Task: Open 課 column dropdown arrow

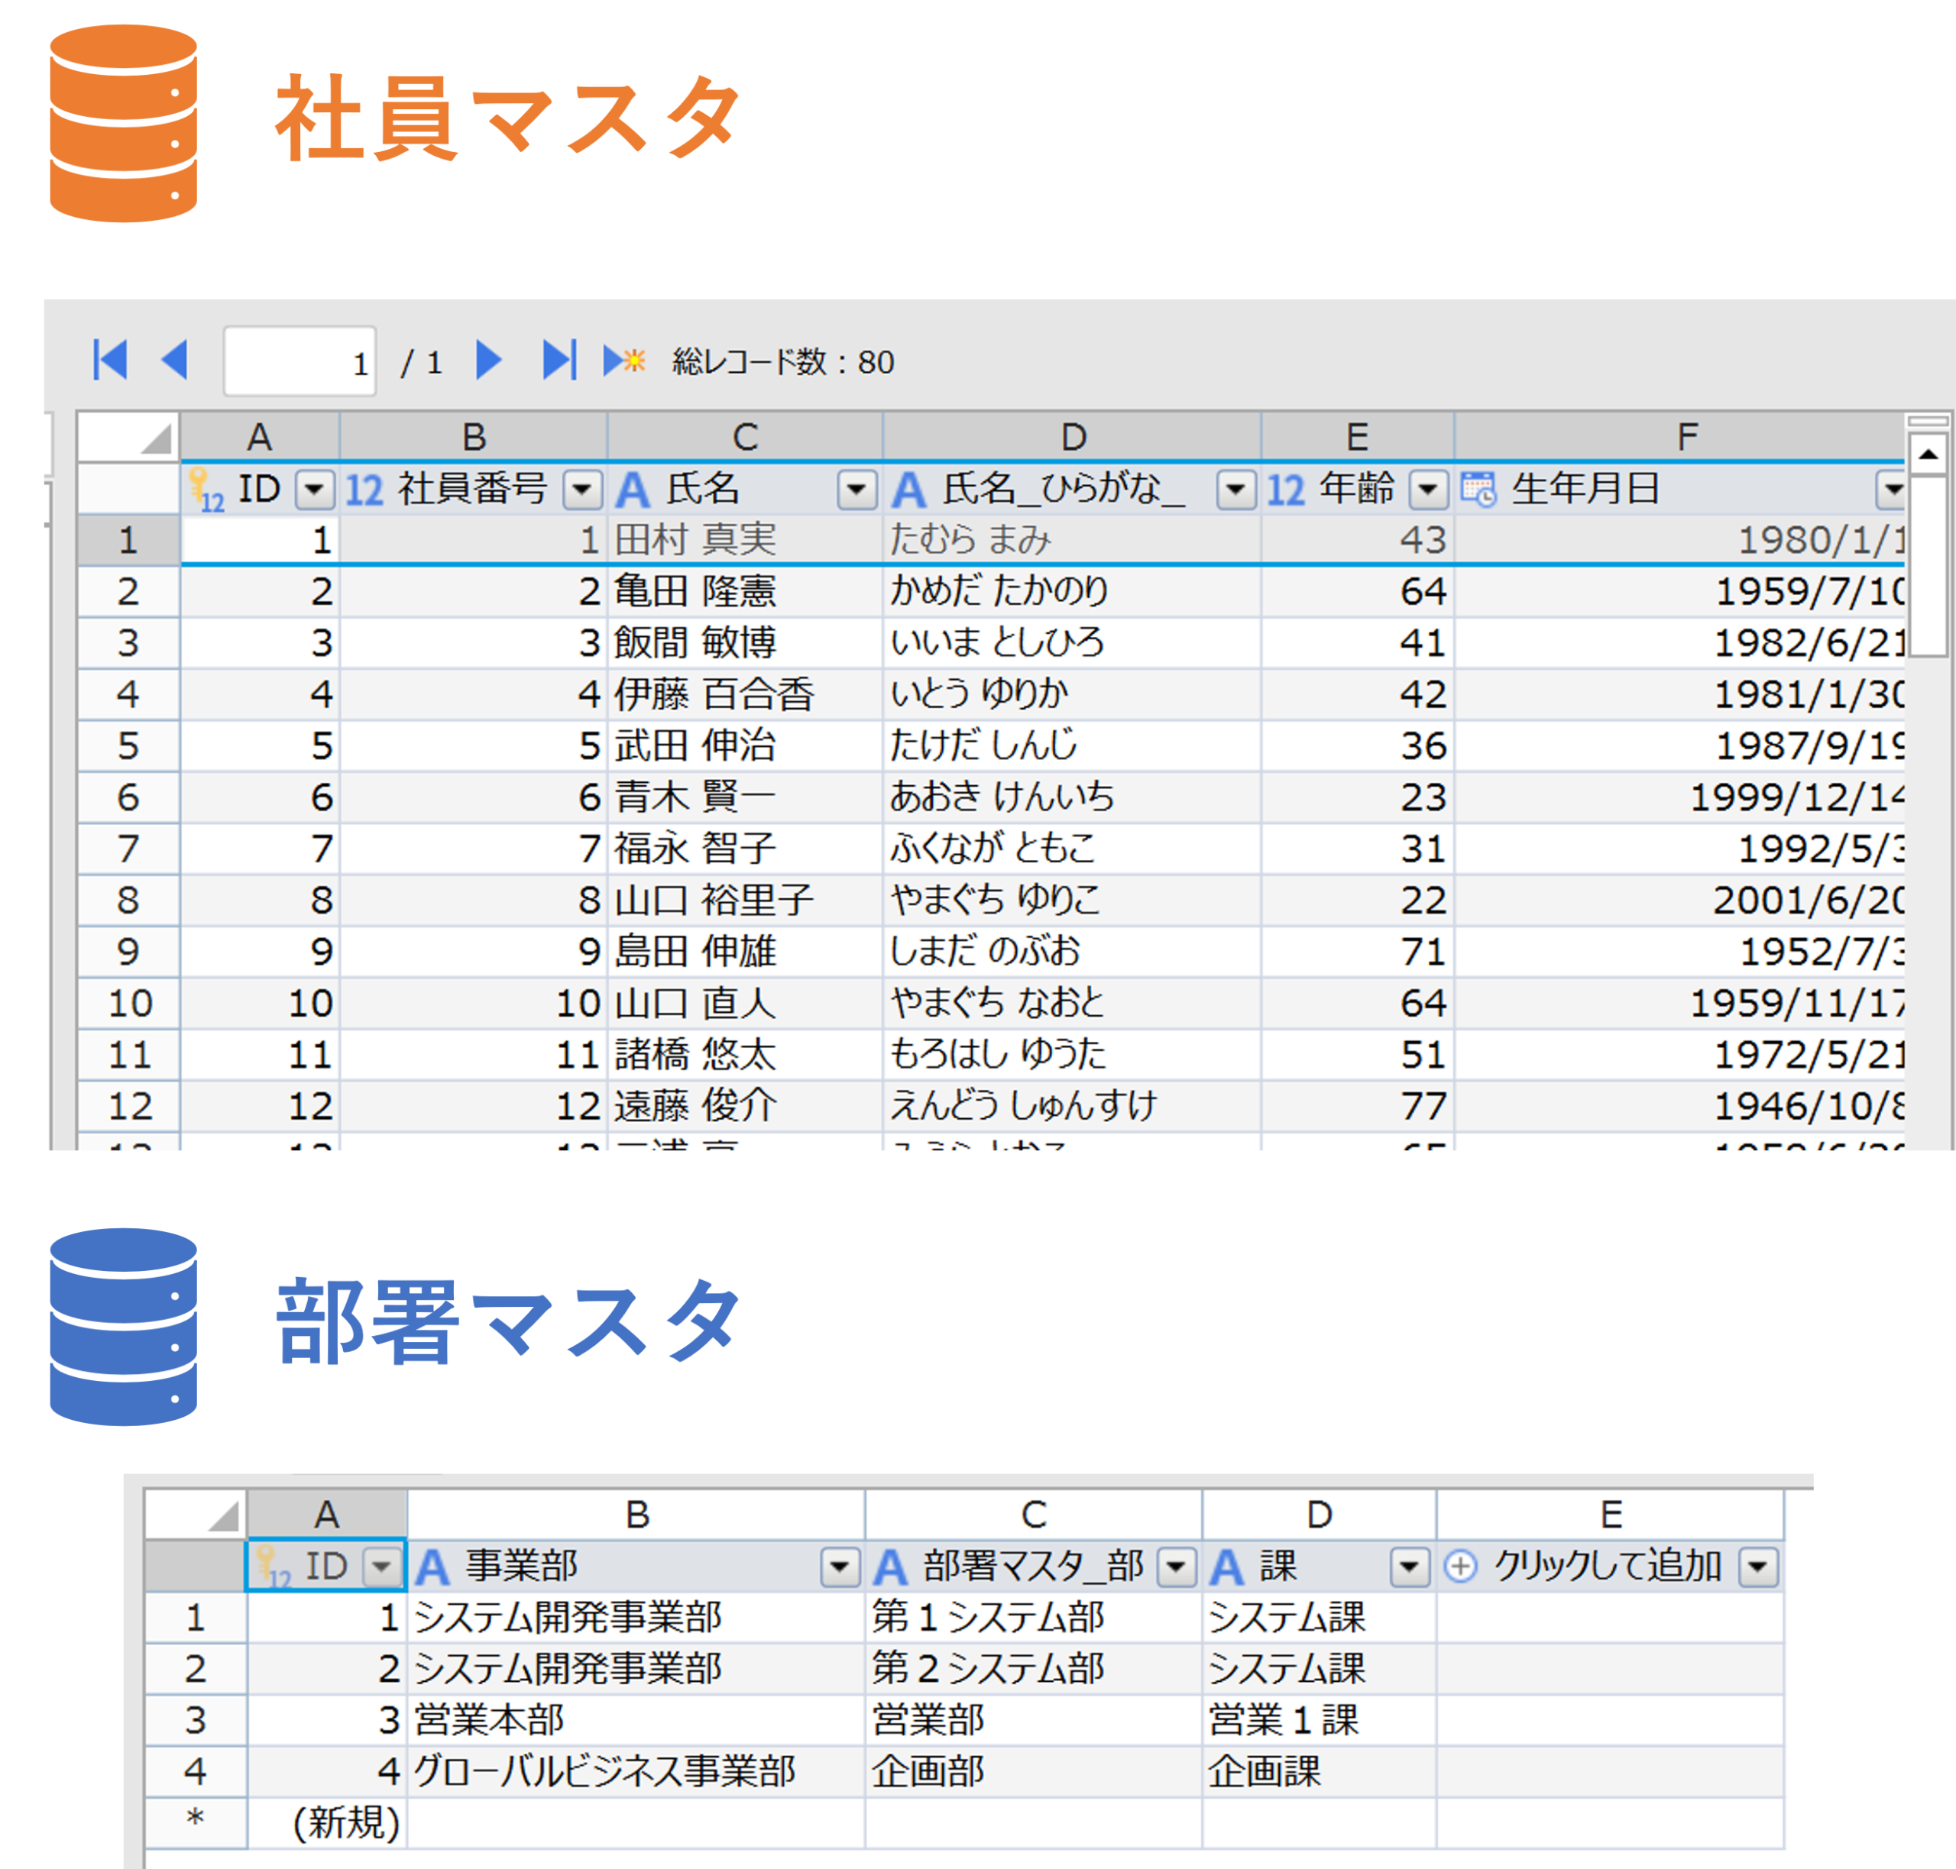Action: pyautogui.click(x=1409, y=1567)
